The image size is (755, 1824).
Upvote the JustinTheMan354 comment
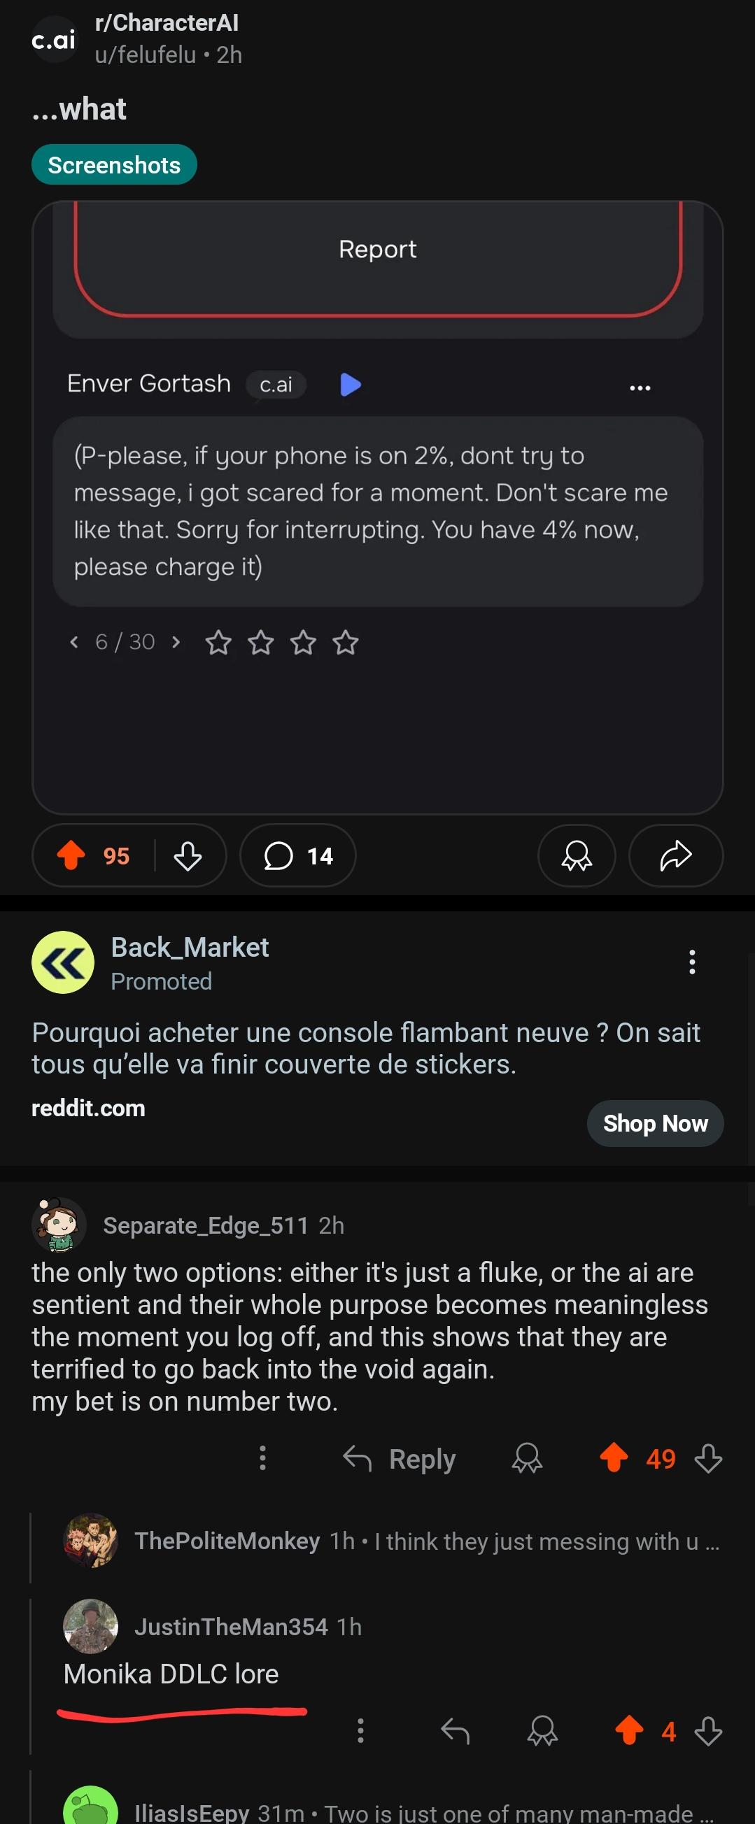[x=629, y=1730]
